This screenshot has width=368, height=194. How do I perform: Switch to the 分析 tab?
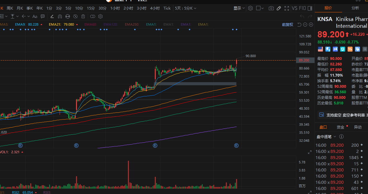[x=355, y=8]
